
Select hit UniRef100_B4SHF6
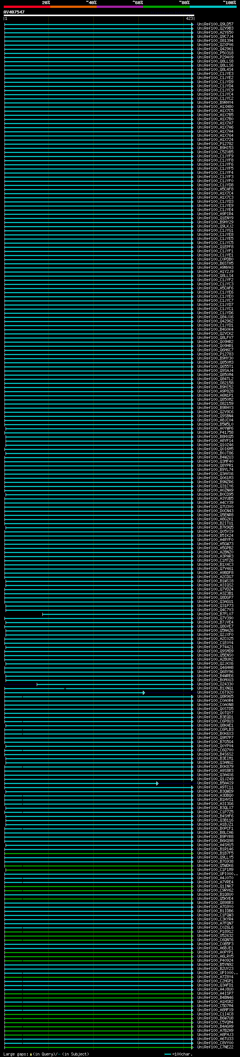pos(215,816)
